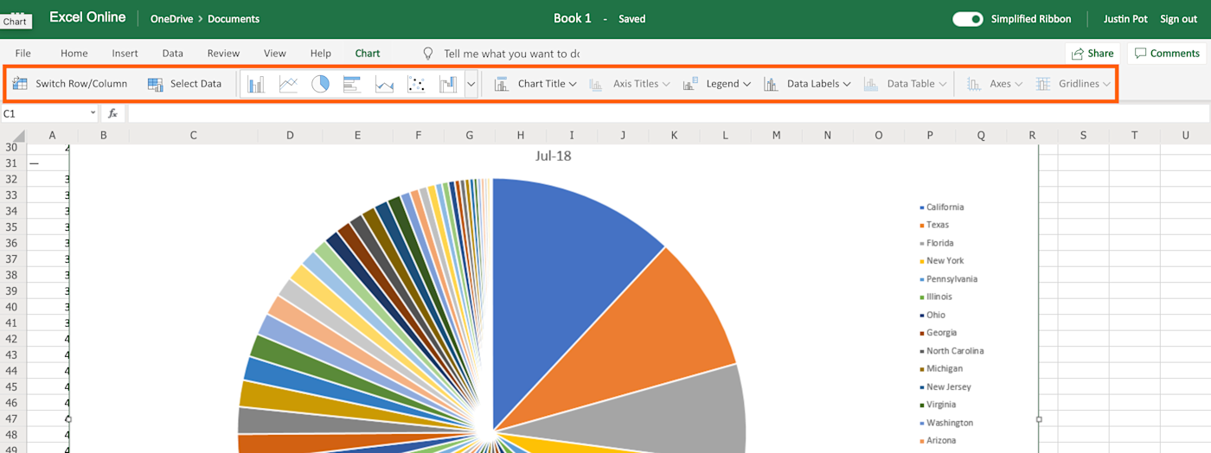The image size is (1211, 453).
Task: Click the lightbulb Tell me icon
Action: pos(427,54)
